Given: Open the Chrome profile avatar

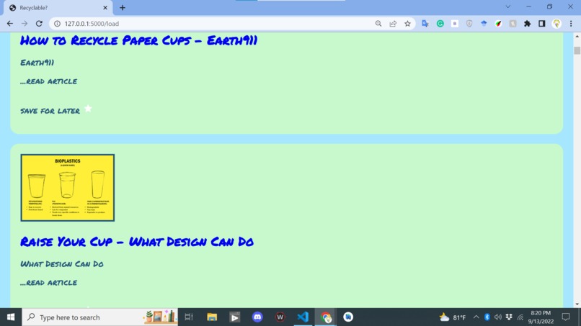Looking at the screenshot, I should point(556,24).
